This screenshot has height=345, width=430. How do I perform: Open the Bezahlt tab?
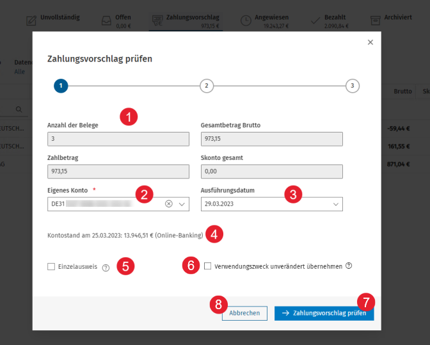330,21
